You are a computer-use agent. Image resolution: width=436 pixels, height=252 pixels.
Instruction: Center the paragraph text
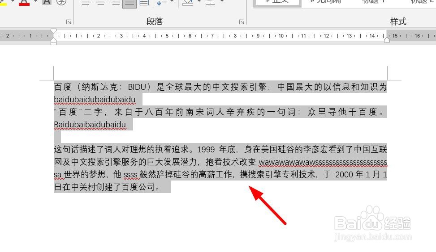(101, 3)
